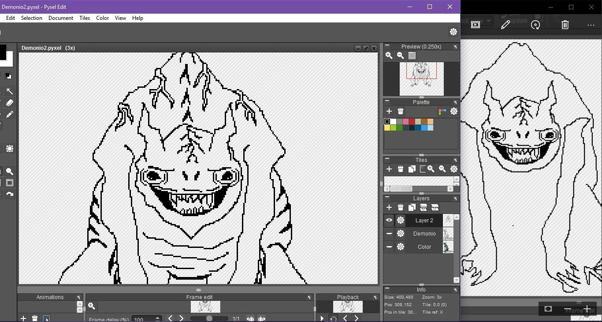Viewport: 602px width, 322px height.
Task: Play the animation in Playback panel
Action: (322, 318)
